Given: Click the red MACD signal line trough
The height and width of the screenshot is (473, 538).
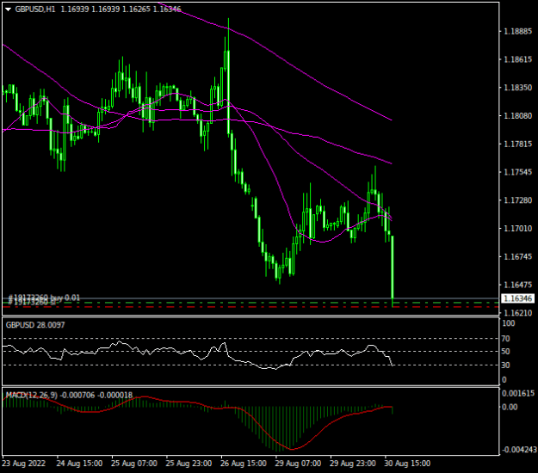Looking at the screenshot, I should (x=292, y=449).
